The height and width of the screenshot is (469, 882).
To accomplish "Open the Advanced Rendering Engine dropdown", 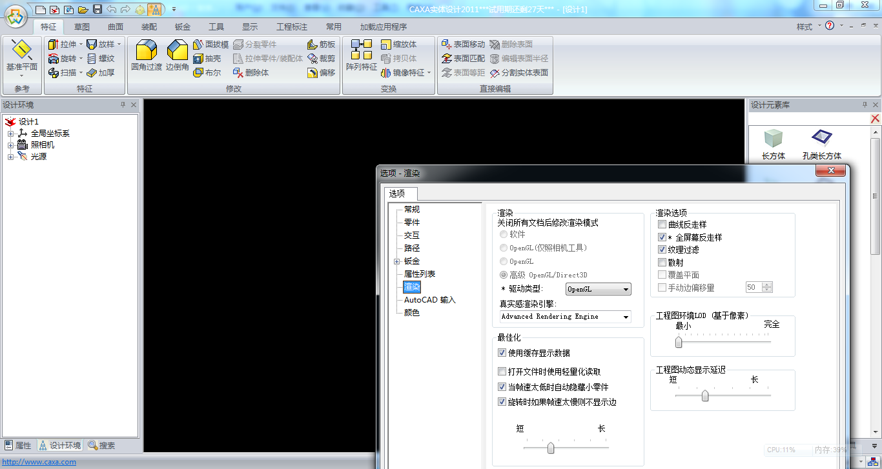I will pos(565,317).
